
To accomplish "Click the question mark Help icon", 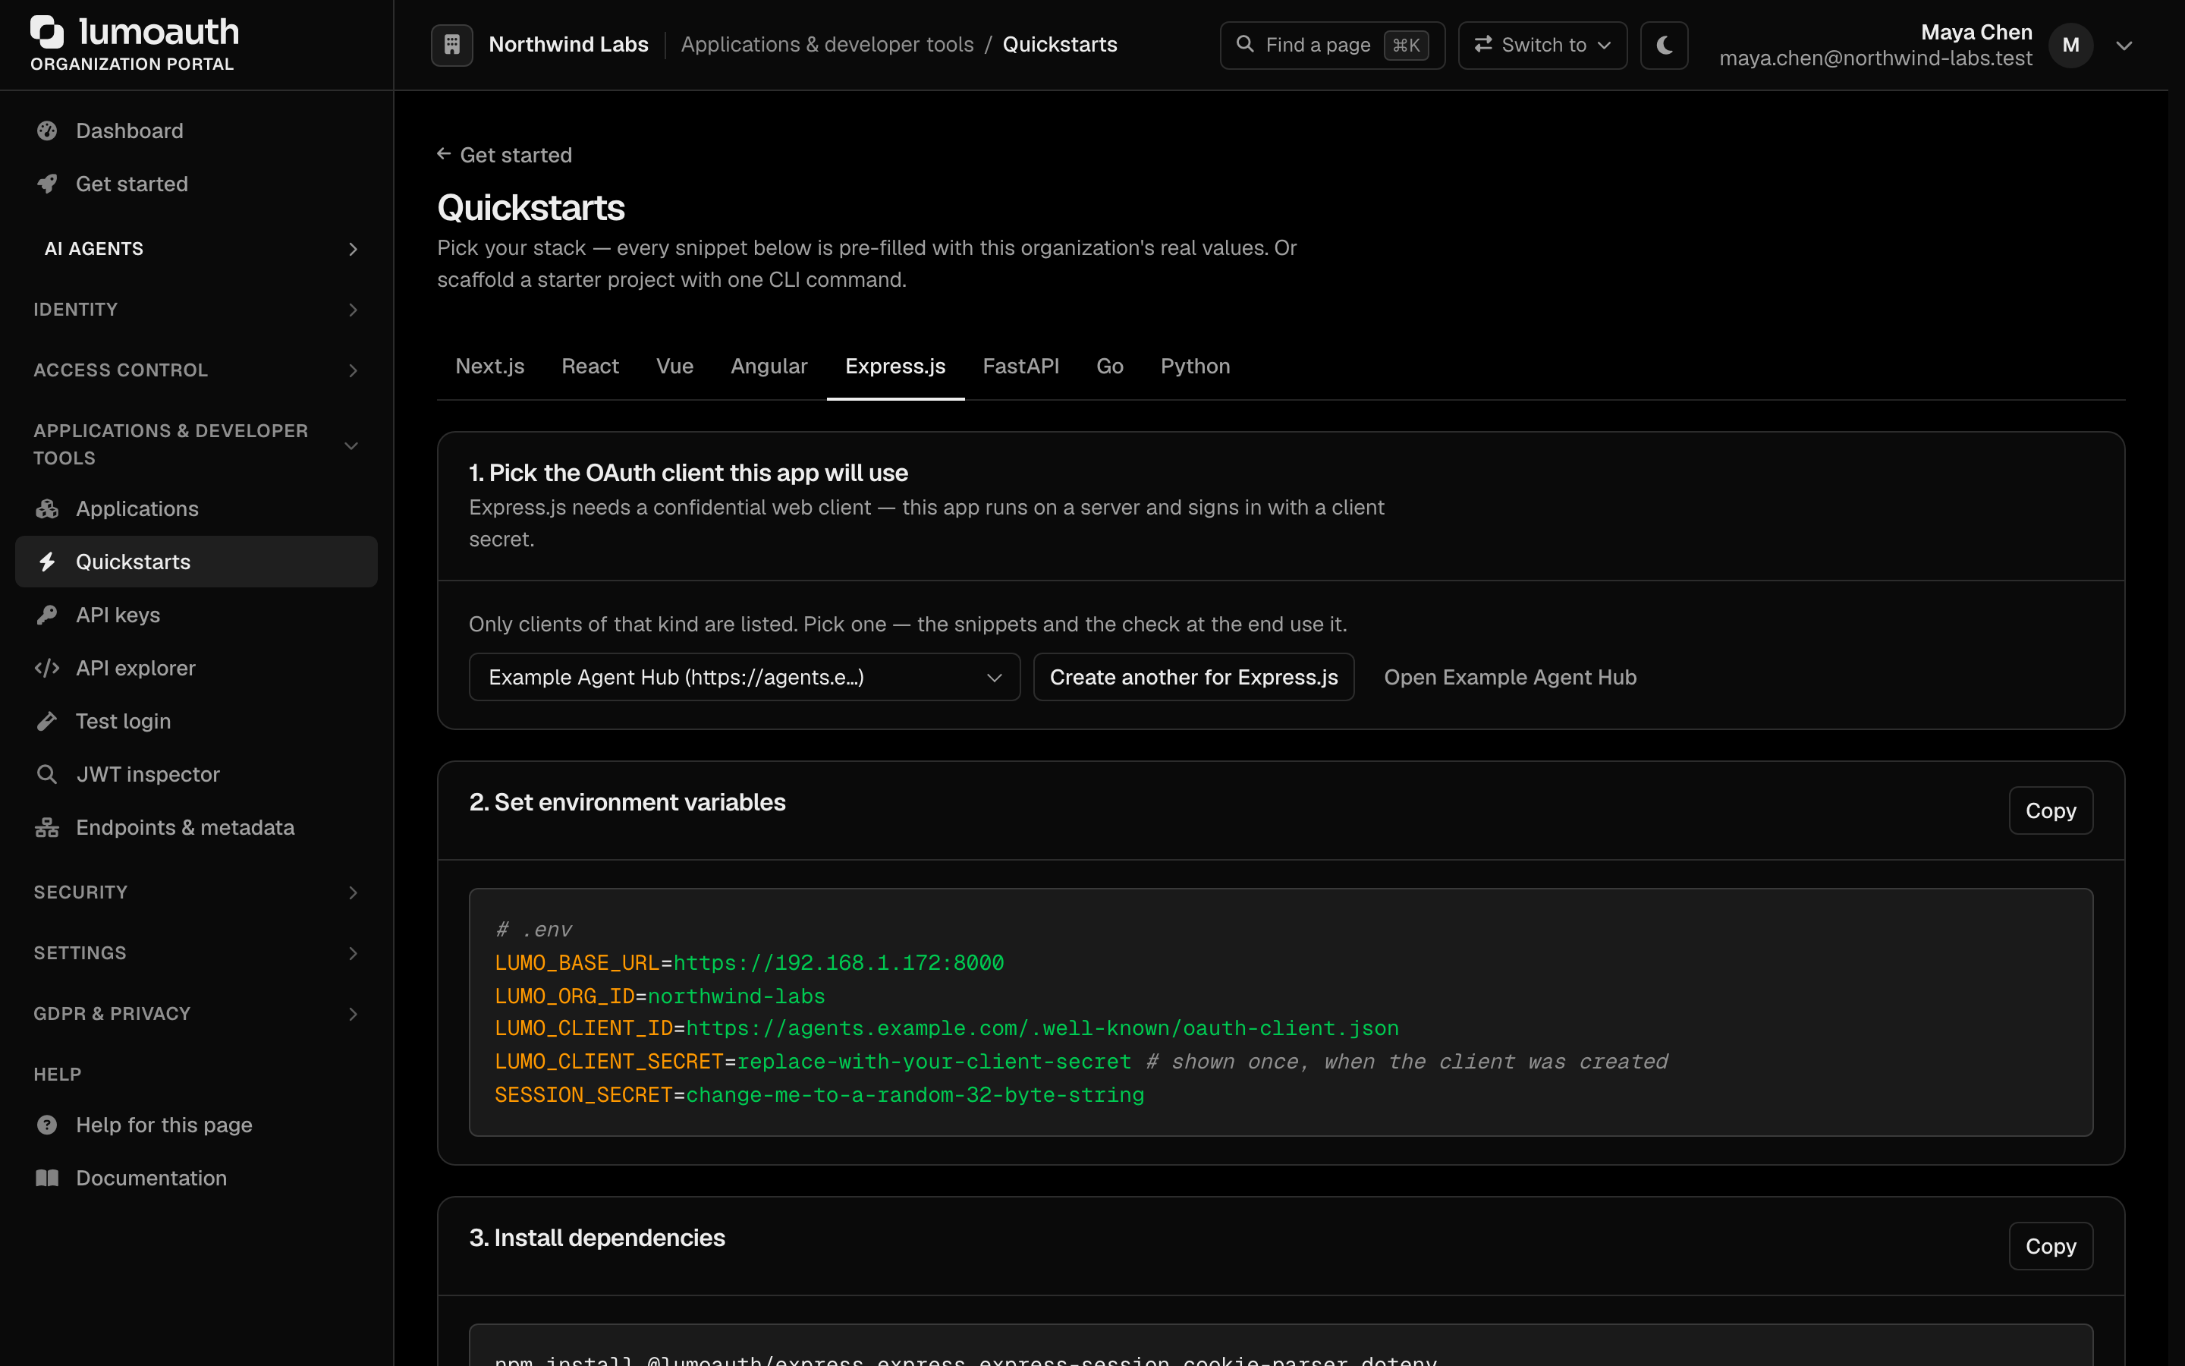I will point(47,1125).
